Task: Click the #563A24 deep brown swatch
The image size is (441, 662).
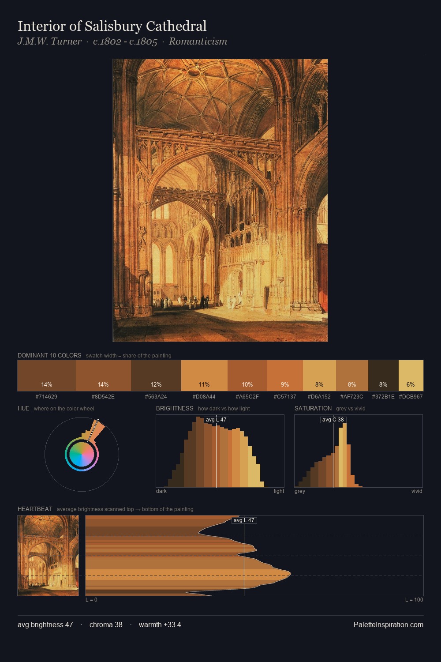Action: [x=156, y=376]
